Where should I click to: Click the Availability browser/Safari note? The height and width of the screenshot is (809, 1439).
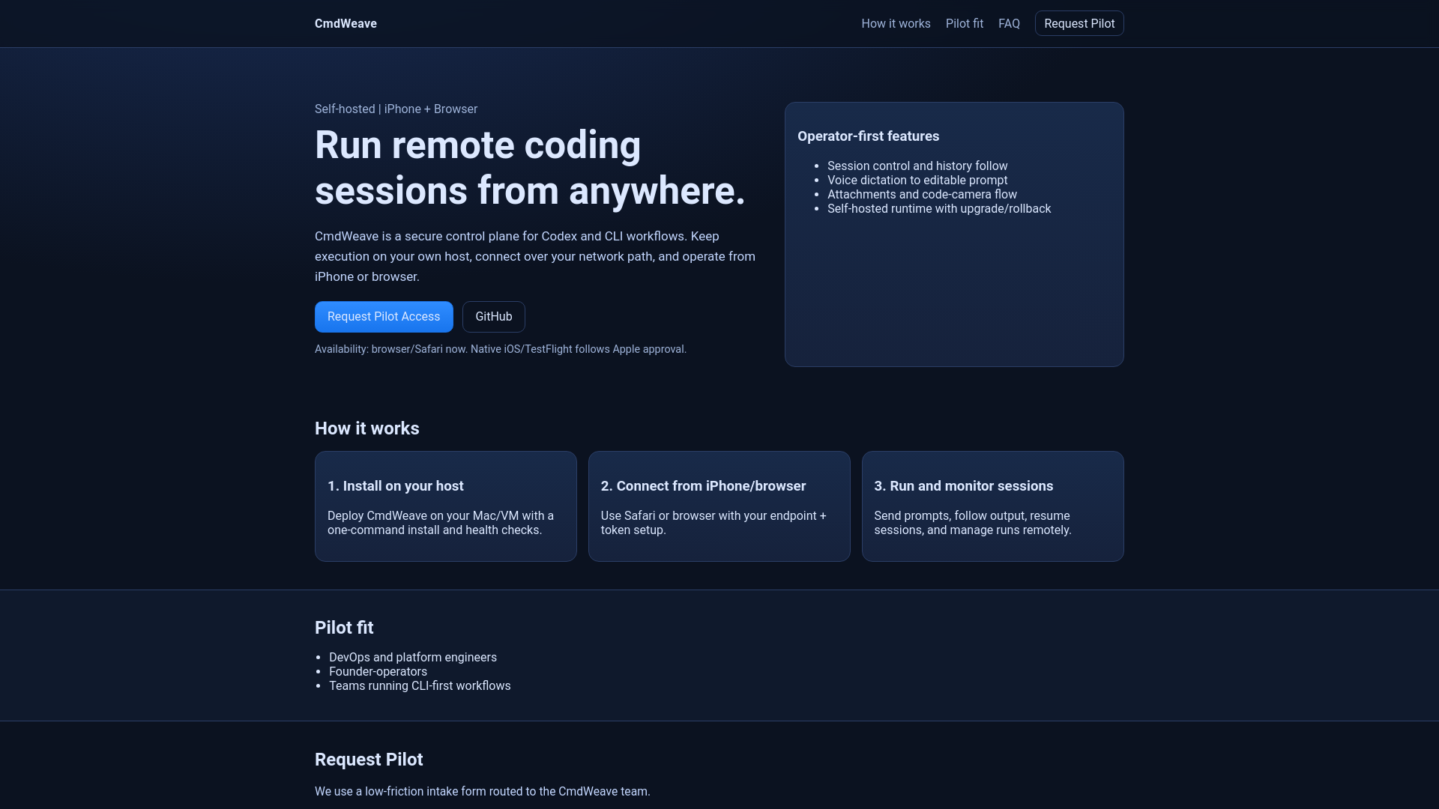501,349
